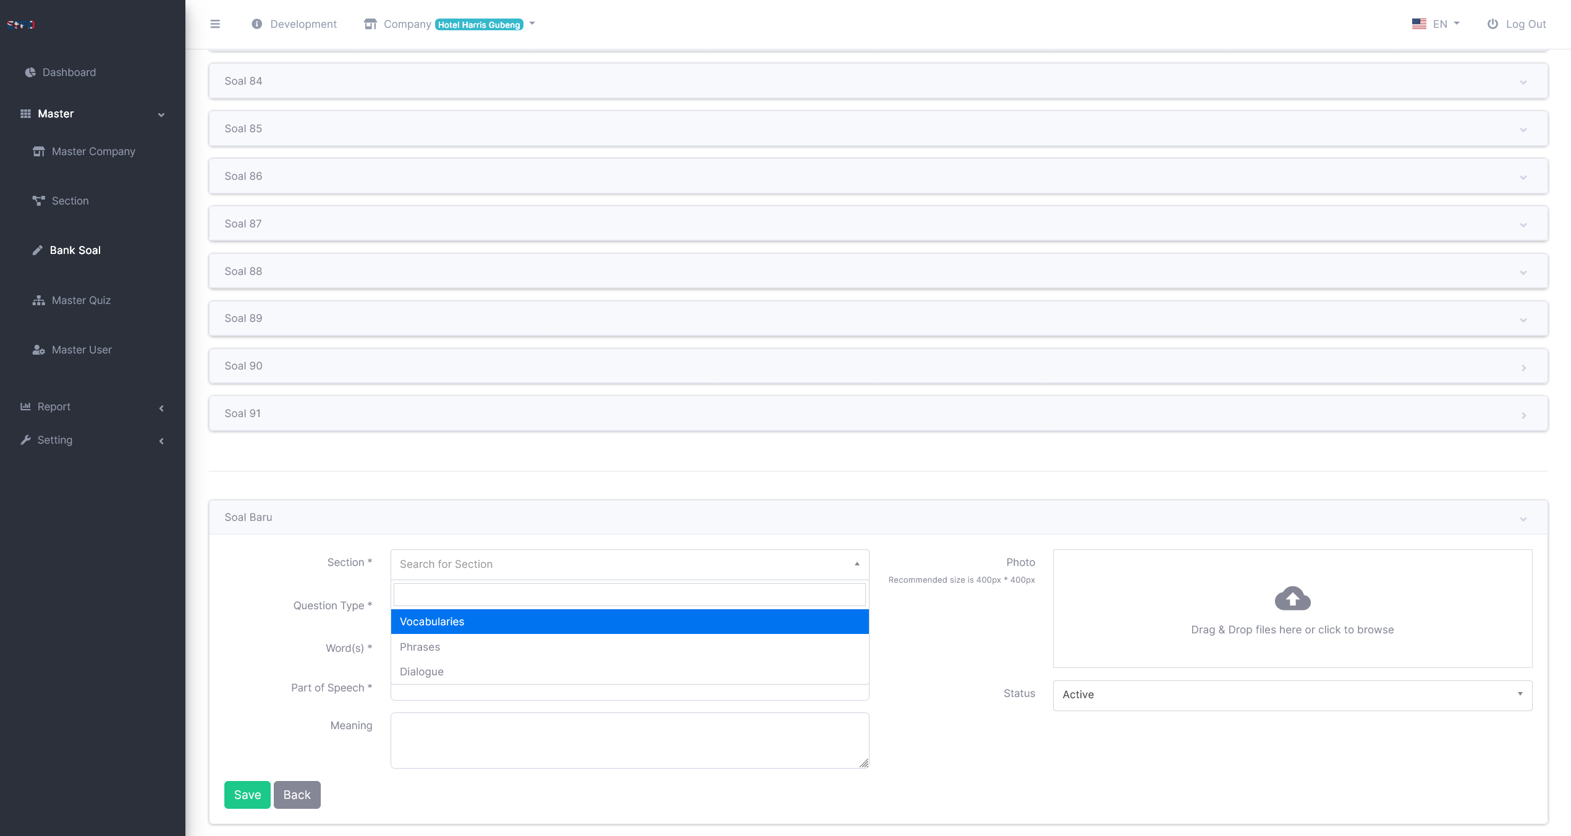Click the cloud upload icon
The height and width of the screenshot is (836, 1571).
[x=1292, y=598]
